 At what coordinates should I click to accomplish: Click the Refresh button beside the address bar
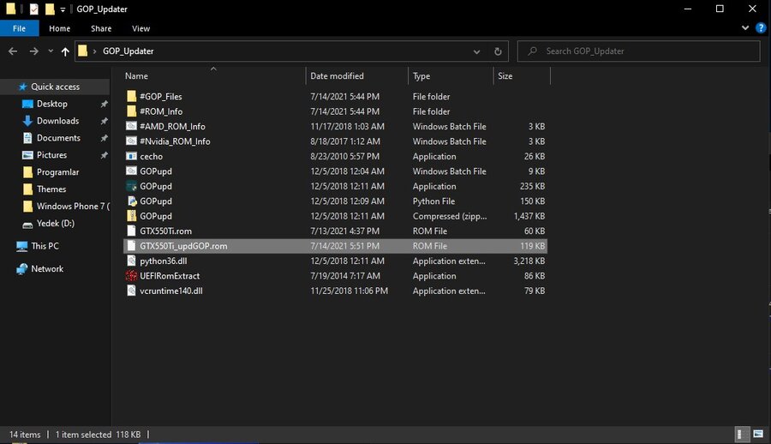[x=499, y=51]
